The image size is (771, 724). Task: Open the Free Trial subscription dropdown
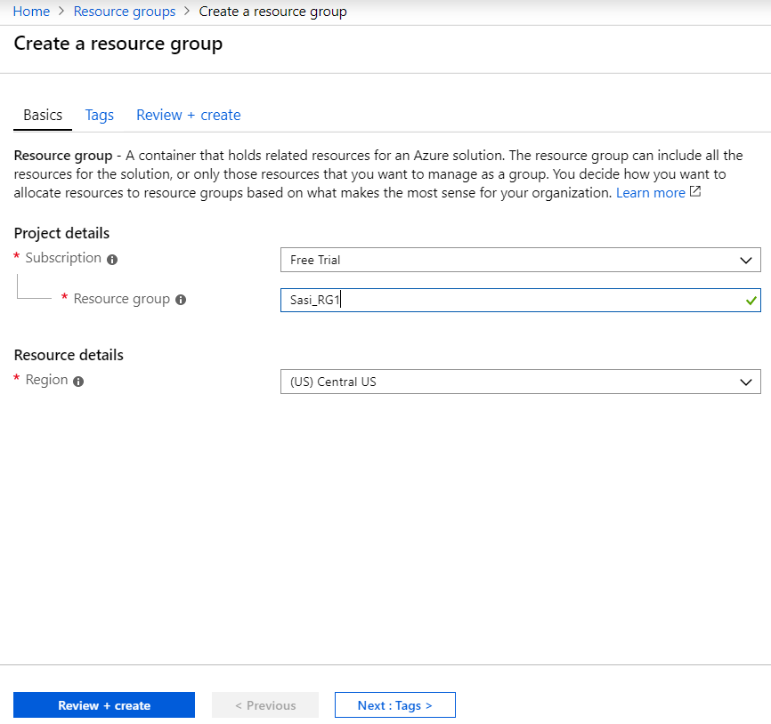520,260
